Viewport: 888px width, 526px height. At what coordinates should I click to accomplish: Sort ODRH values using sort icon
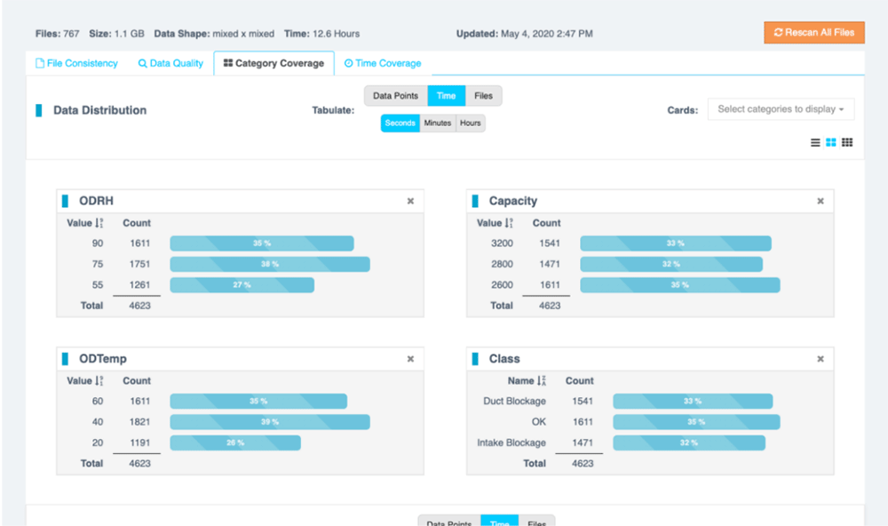99,224
